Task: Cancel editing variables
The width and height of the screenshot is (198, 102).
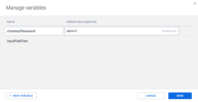Action: [151, 96]
